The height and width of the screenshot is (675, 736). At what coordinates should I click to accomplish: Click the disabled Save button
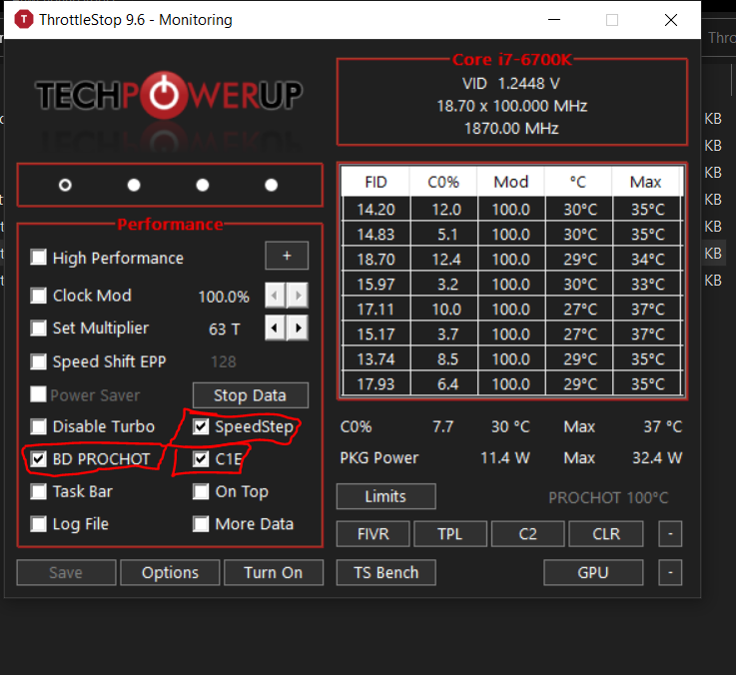point(66,572)
